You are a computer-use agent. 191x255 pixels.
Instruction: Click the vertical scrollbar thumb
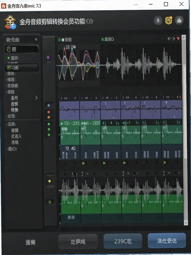point(185,110)
